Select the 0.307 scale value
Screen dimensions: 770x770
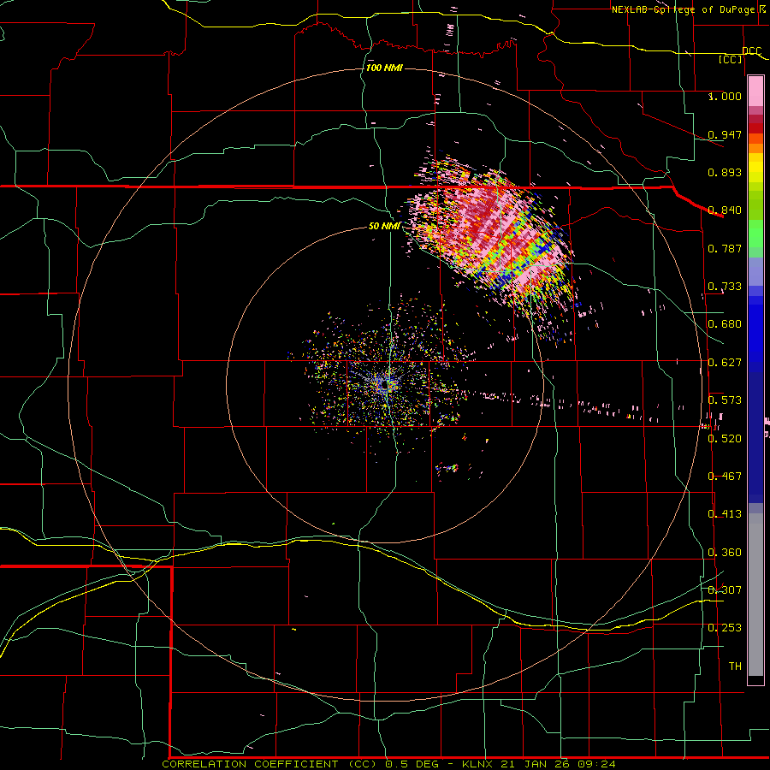725,589
